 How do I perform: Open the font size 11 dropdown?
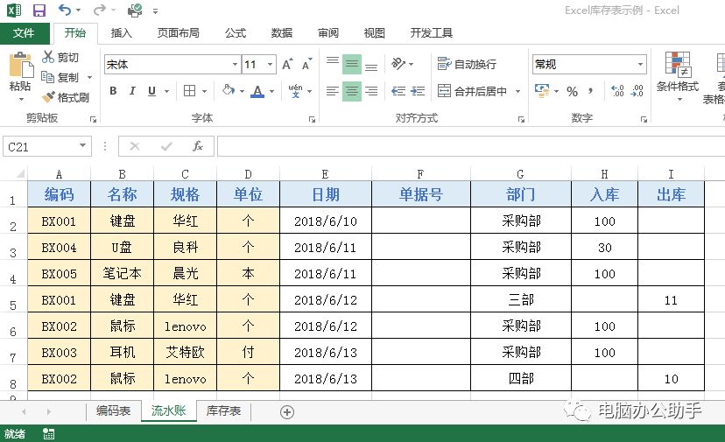tap(270, 64)
